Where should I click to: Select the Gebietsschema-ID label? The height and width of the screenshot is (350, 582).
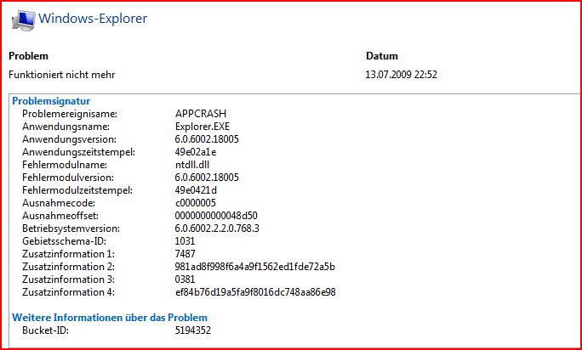(64, 241)
